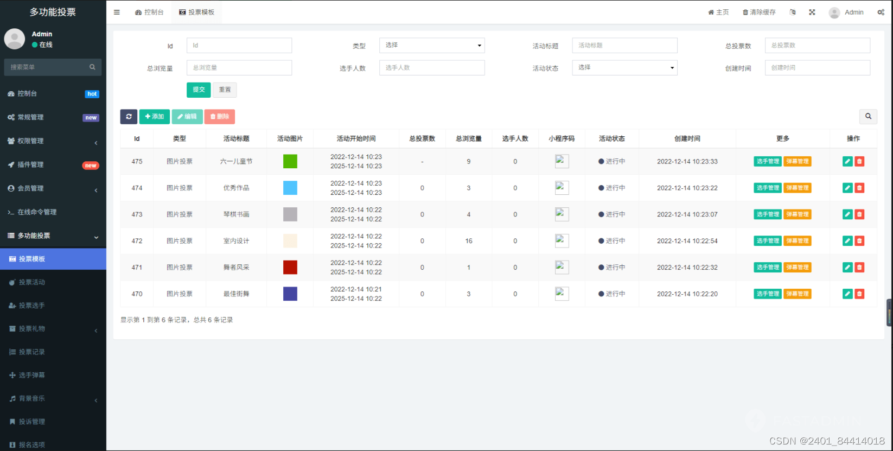The width and height of the screenshot is (893, 451).
Task: Open 控制台 in the sidebar
Action: click(53, 93)
